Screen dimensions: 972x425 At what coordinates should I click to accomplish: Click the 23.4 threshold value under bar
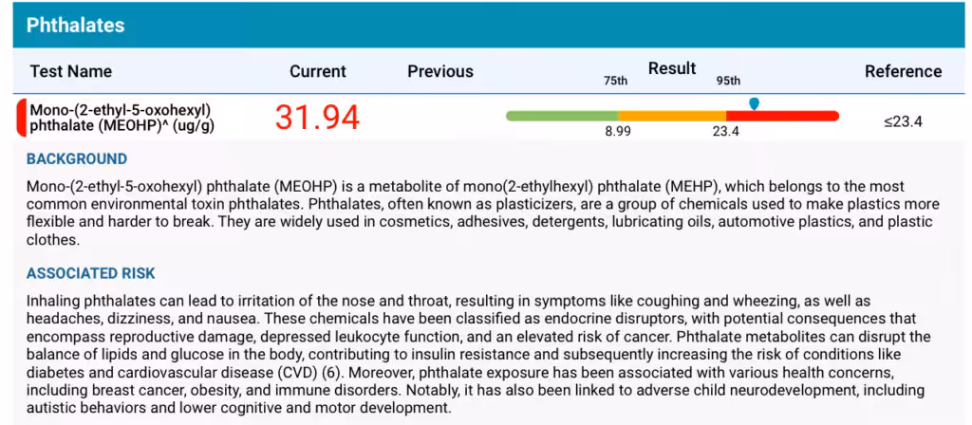click(726, 132)
